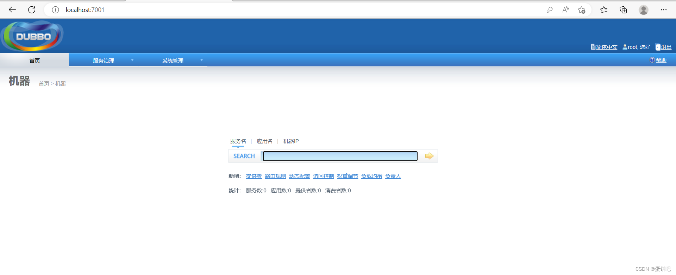The width and height of the screenshot is (676, 275).
Task: Click 首页 in the breadcrumb
Action: (44, 83)
